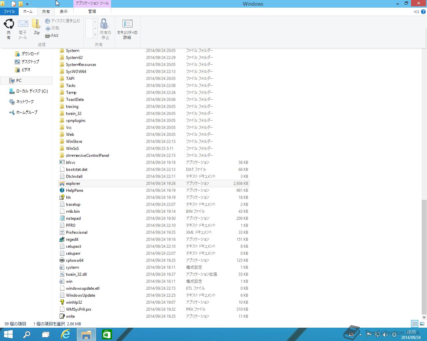Select the hh application icon
Viewport: 427px width, 341px height.
[62, 197]
